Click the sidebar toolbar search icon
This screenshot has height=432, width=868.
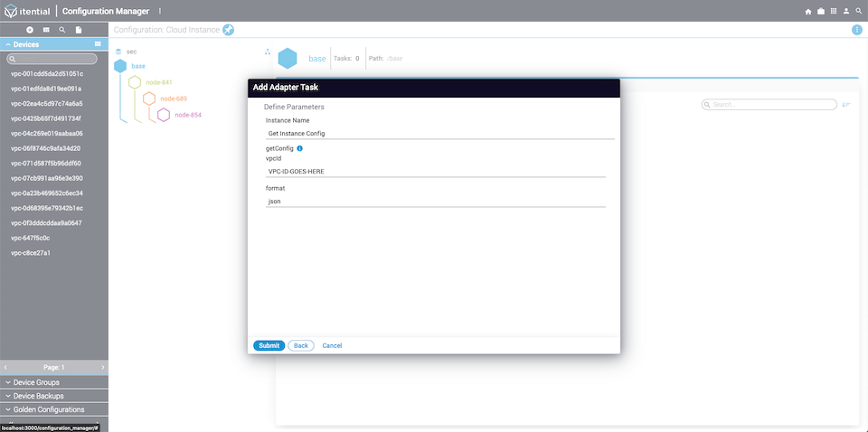pos(62,30)
